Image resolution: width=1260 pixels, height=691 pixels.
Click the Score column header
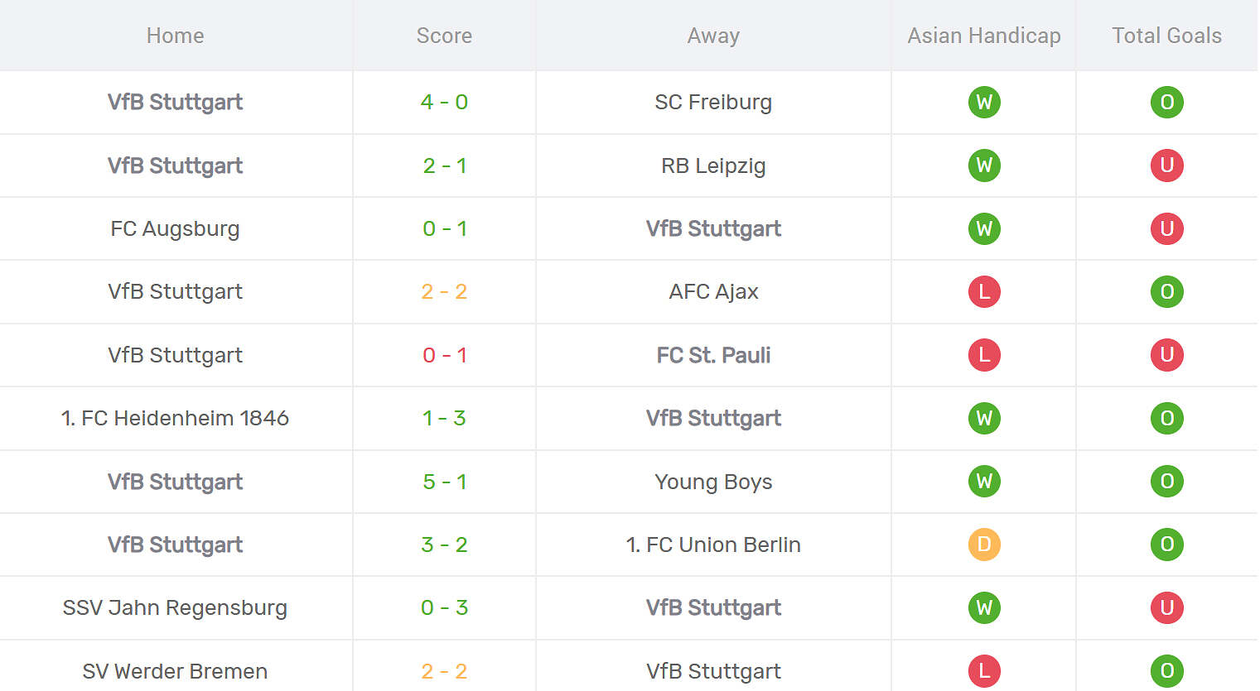click(x=444, y=36)
